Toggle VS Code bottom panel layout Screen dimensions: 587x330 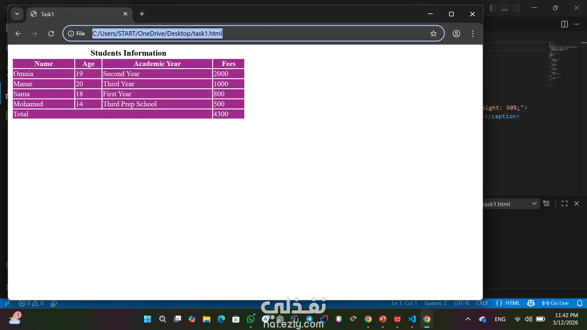[505, 8]
